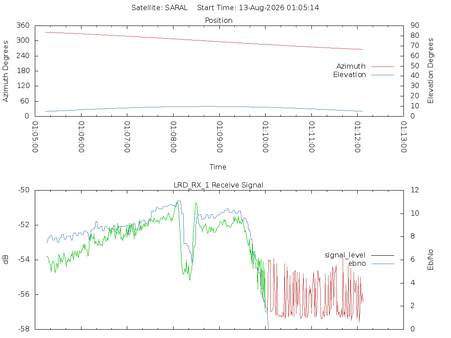451x338 pixels.
Task: Click the -58 dB axis value
Action: 24,329
